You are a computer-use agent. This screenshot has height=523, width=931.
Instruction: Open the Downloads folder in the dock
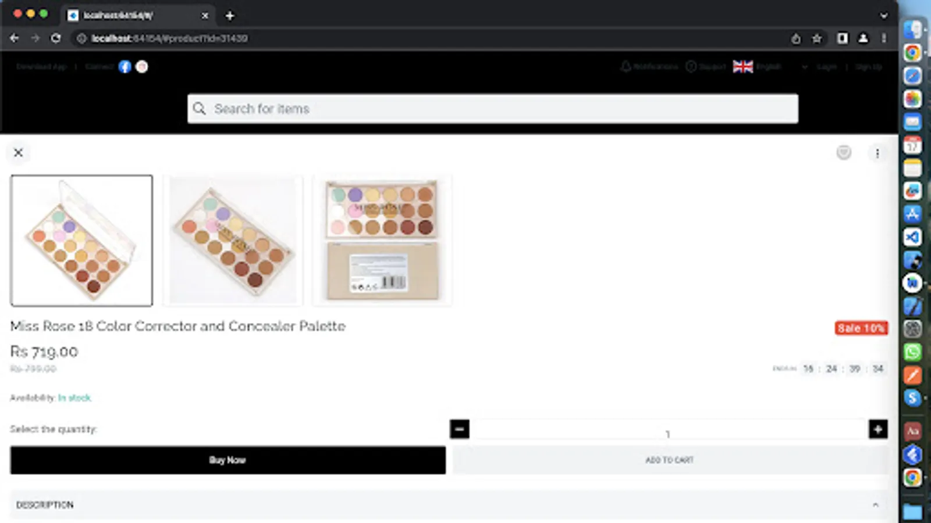tap(912, 512)
